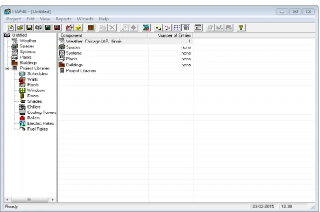The width and height of the screenshot is (320, 212).
Task: Click the greyed-out Delete X toolbar icon
Action: (x=112, y=27)
